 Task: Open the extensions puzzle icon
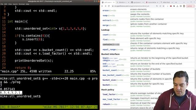174,6
